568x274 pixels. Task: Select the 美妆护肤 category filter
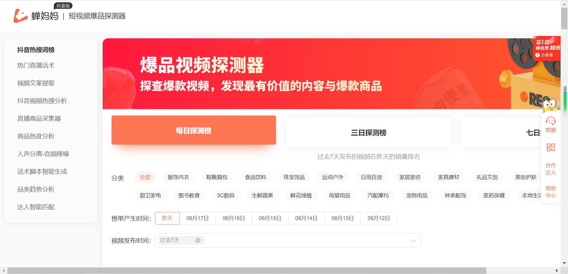point(525,177)
